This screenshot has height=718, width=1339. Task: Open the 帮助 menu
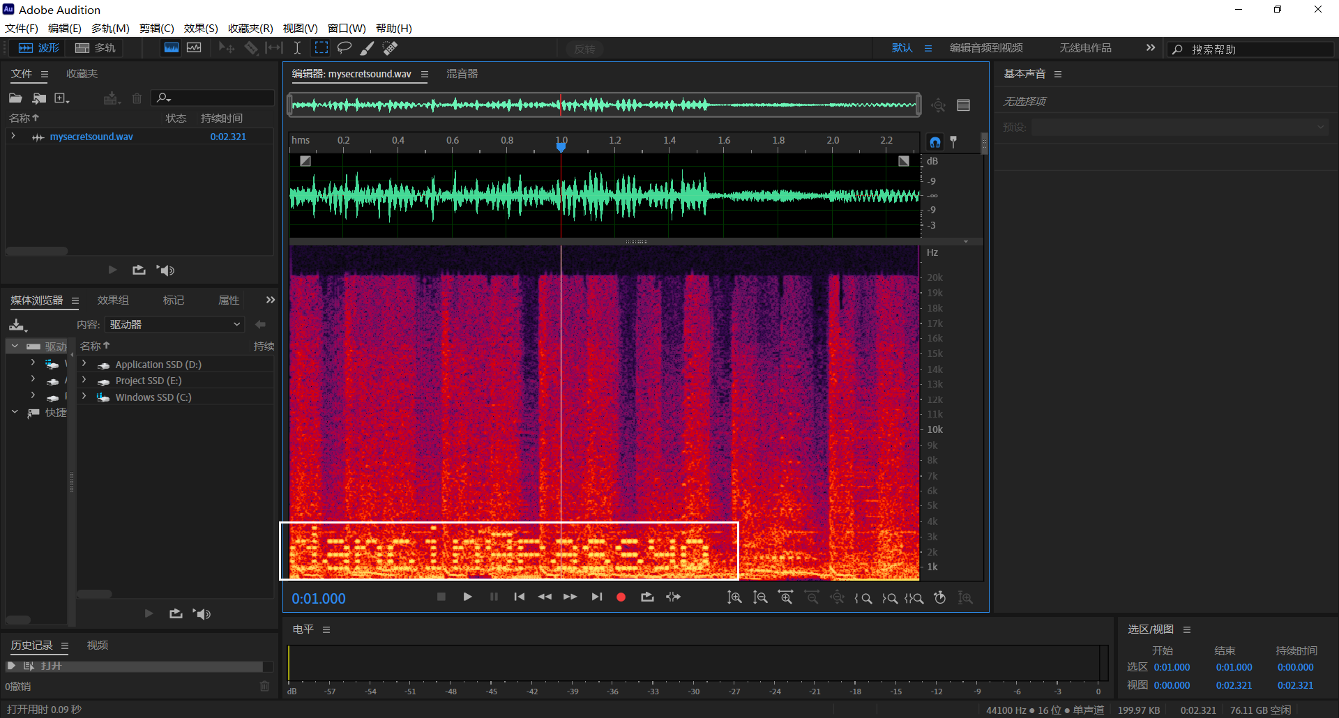tap(394, 28)
